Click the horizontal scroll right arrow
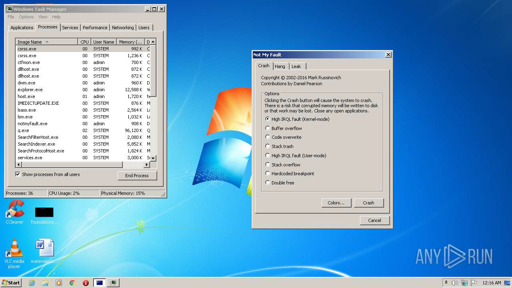Screen dimensions: 512x288 (x=146, y=165)
